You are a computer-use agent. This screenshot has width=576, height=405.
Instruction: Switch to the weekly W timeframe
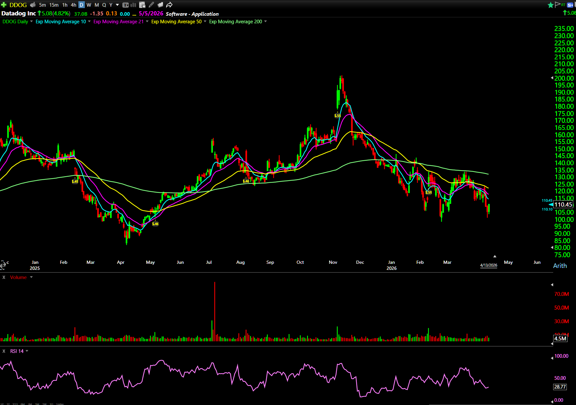pyautogui.click(x=89, y=5)
